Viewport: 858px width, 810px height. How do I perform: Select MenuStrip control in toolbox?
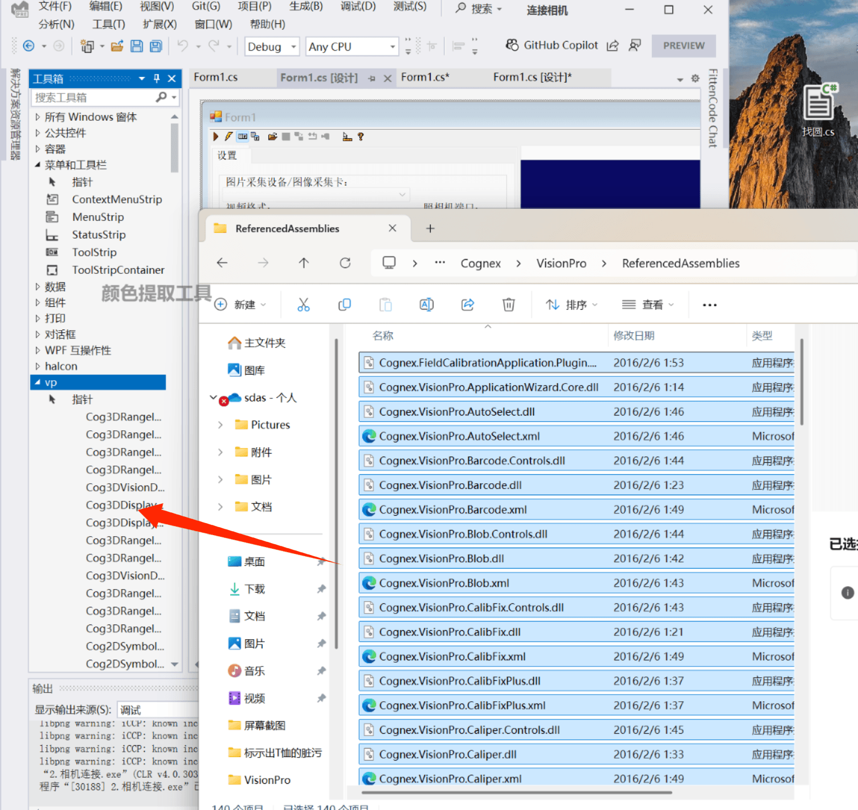coord(98,217)
